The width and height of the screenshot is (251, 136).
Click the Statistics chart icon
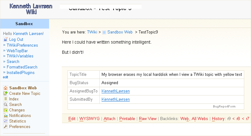(x=6, y=121)
